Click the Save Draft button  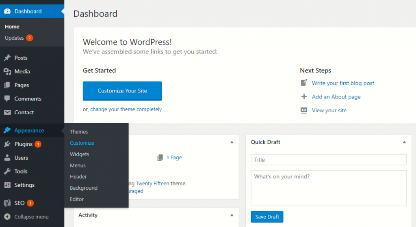tap(267, 217)
